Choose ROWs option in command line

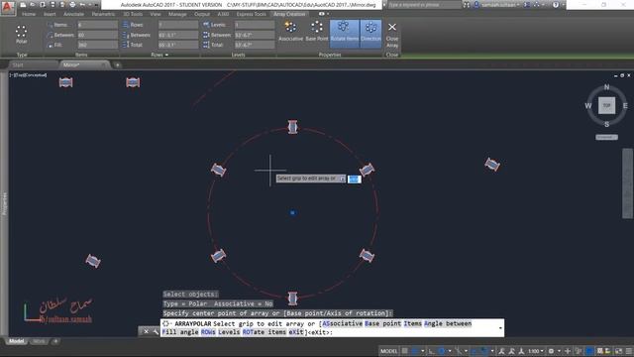(208, 332)
